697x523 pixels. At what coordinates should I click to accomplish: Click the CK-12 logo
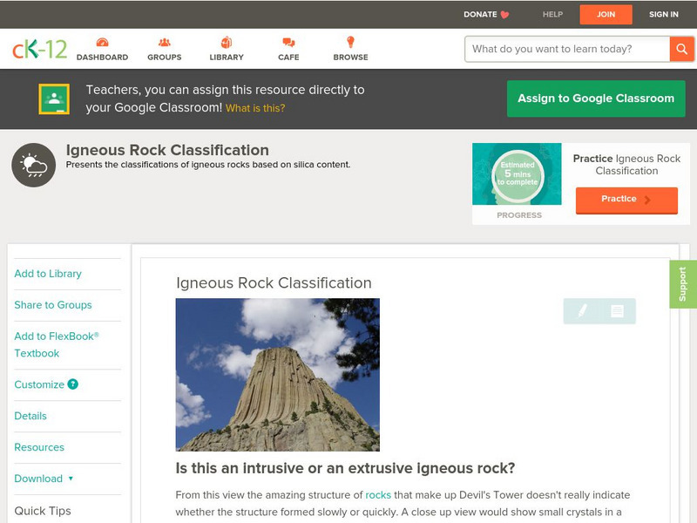click(x=39, y=49)
